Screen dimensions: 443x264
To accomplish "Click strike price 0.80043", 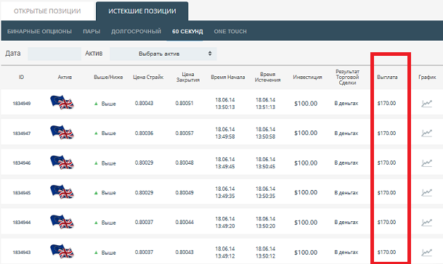I will (x=144, y=103).
